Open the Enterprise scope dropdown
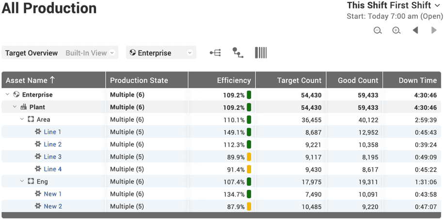This screenshot has height=219, width=444. pos(161,53)
